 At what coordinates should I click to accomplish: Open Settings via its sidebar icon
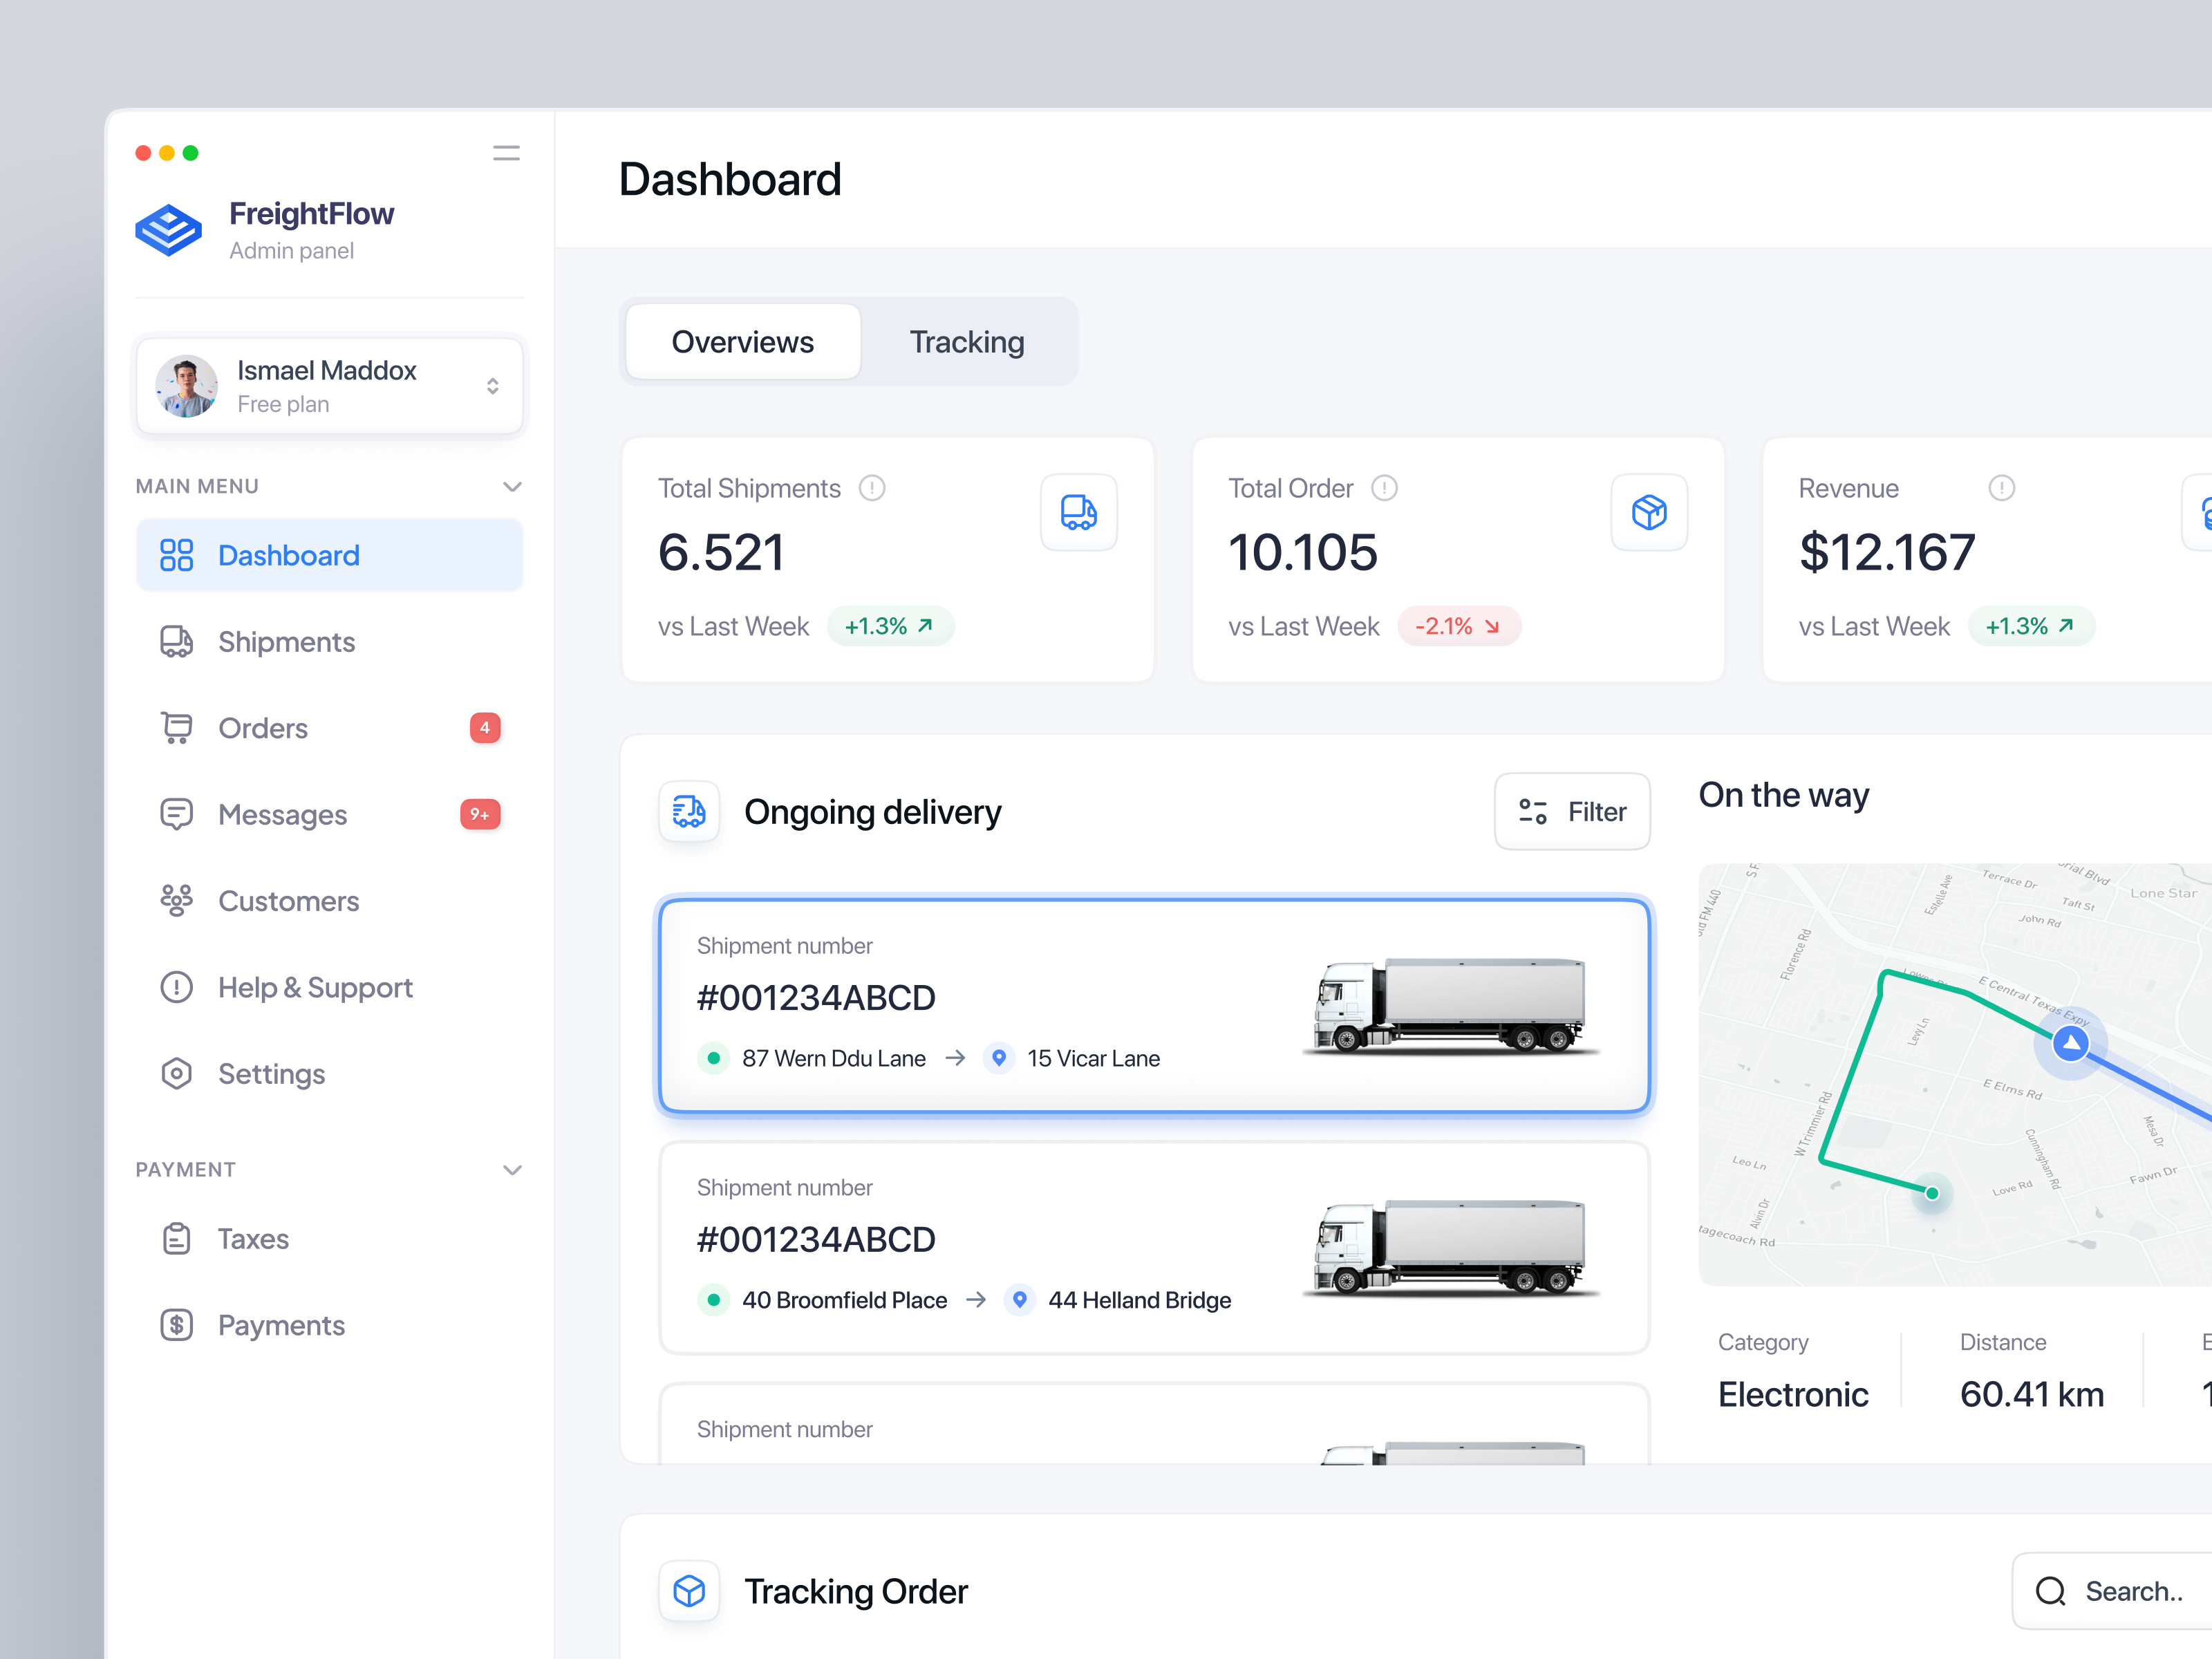coord(176,1073)
